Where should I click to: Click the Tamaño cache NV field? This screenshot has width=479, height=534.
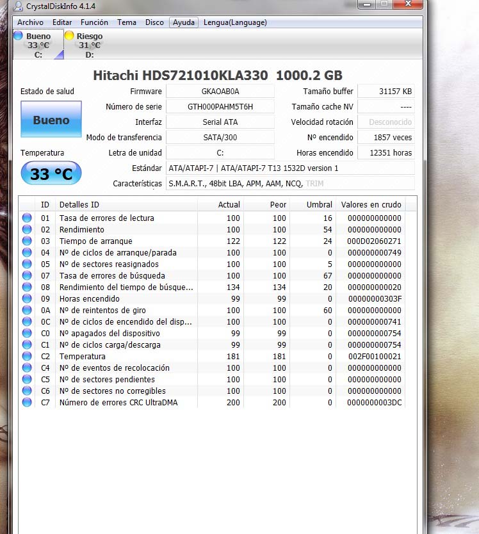point(386,106)
